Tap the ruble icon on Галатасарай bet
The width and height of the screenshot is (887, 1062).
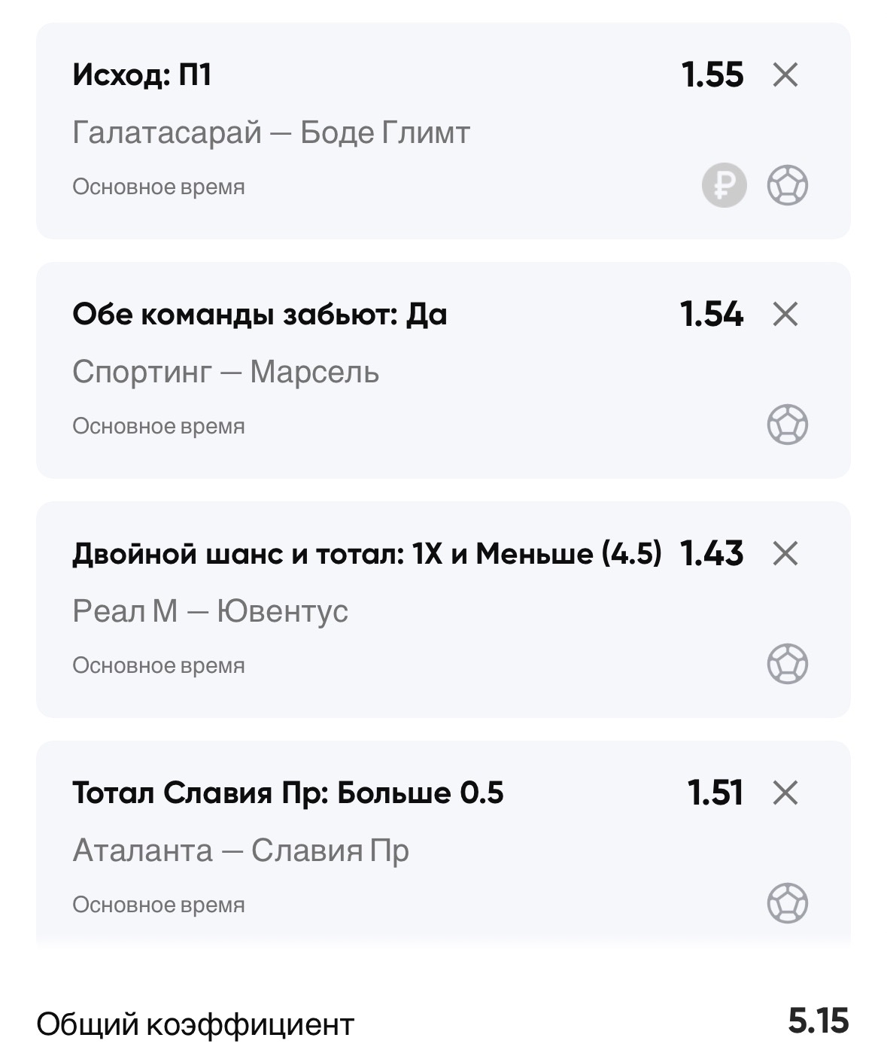click(724, 185)
